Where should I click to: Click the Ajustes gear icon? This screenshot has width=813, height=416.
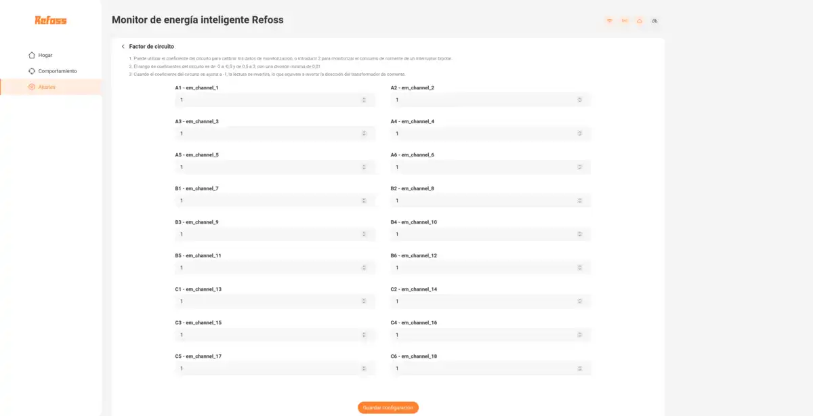click(32, 87)
